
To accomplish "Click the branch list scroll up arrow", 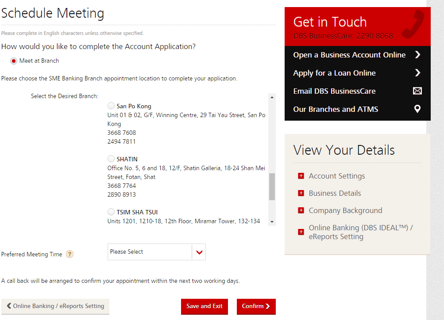I will tap(272, 97).
